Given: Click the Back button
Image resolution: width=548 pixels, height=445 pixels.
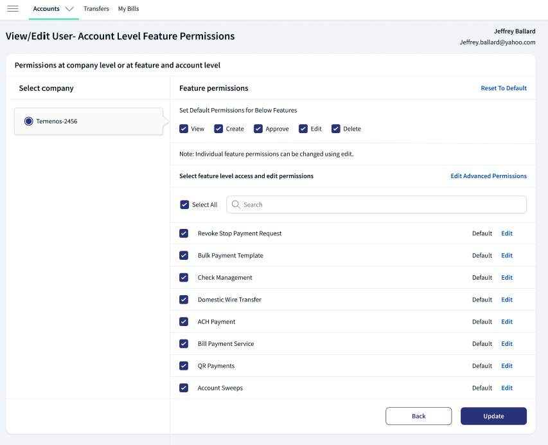Looking at the screenshot, I should point(419,416).
